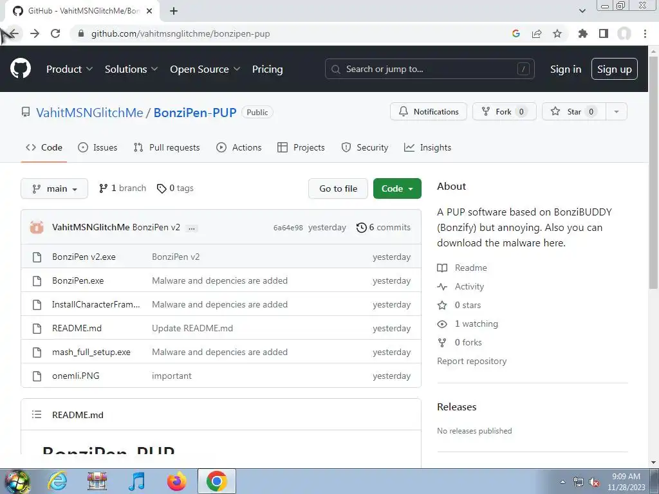Expand the Solutions menu

[x=131, y=69]
